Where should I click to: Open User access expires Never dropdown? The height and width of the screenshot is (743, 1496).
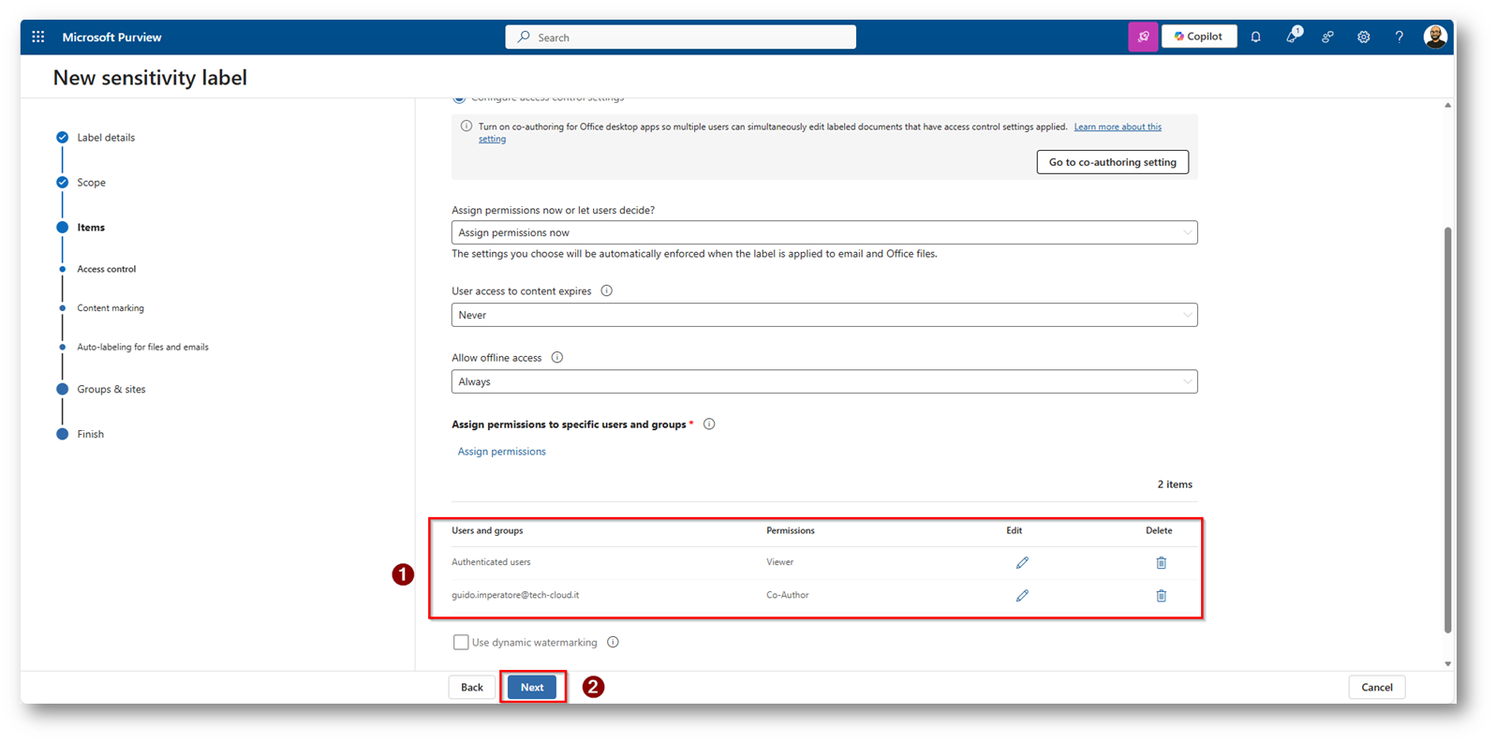tap(823, 315)
